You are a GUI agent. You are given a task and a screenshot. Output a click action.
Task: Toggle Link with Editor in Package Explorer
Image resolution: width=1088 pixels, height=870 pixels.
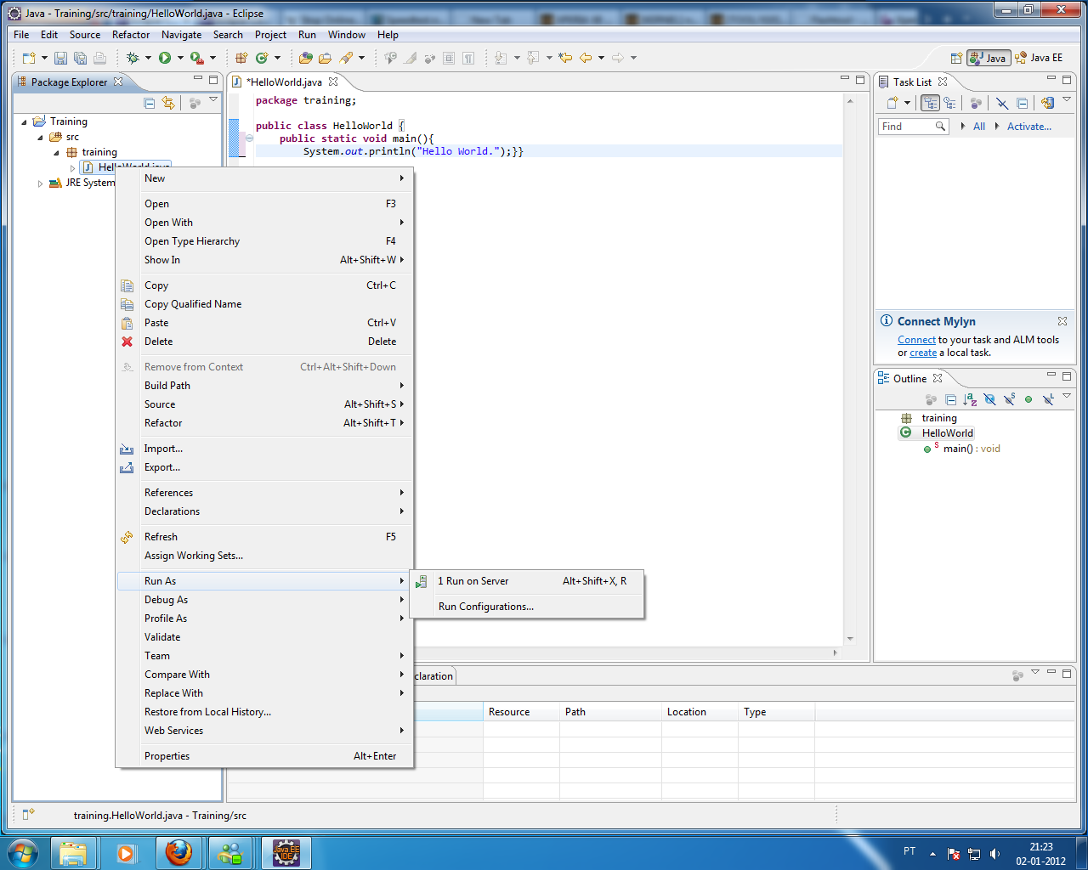pos(168,103)
